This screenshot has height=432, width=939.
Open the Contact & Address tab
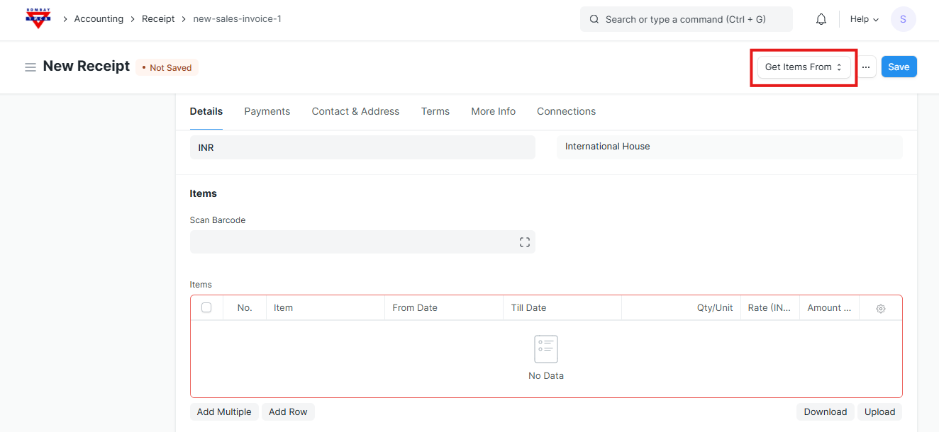pyautogui.click(x=355, y=111)
